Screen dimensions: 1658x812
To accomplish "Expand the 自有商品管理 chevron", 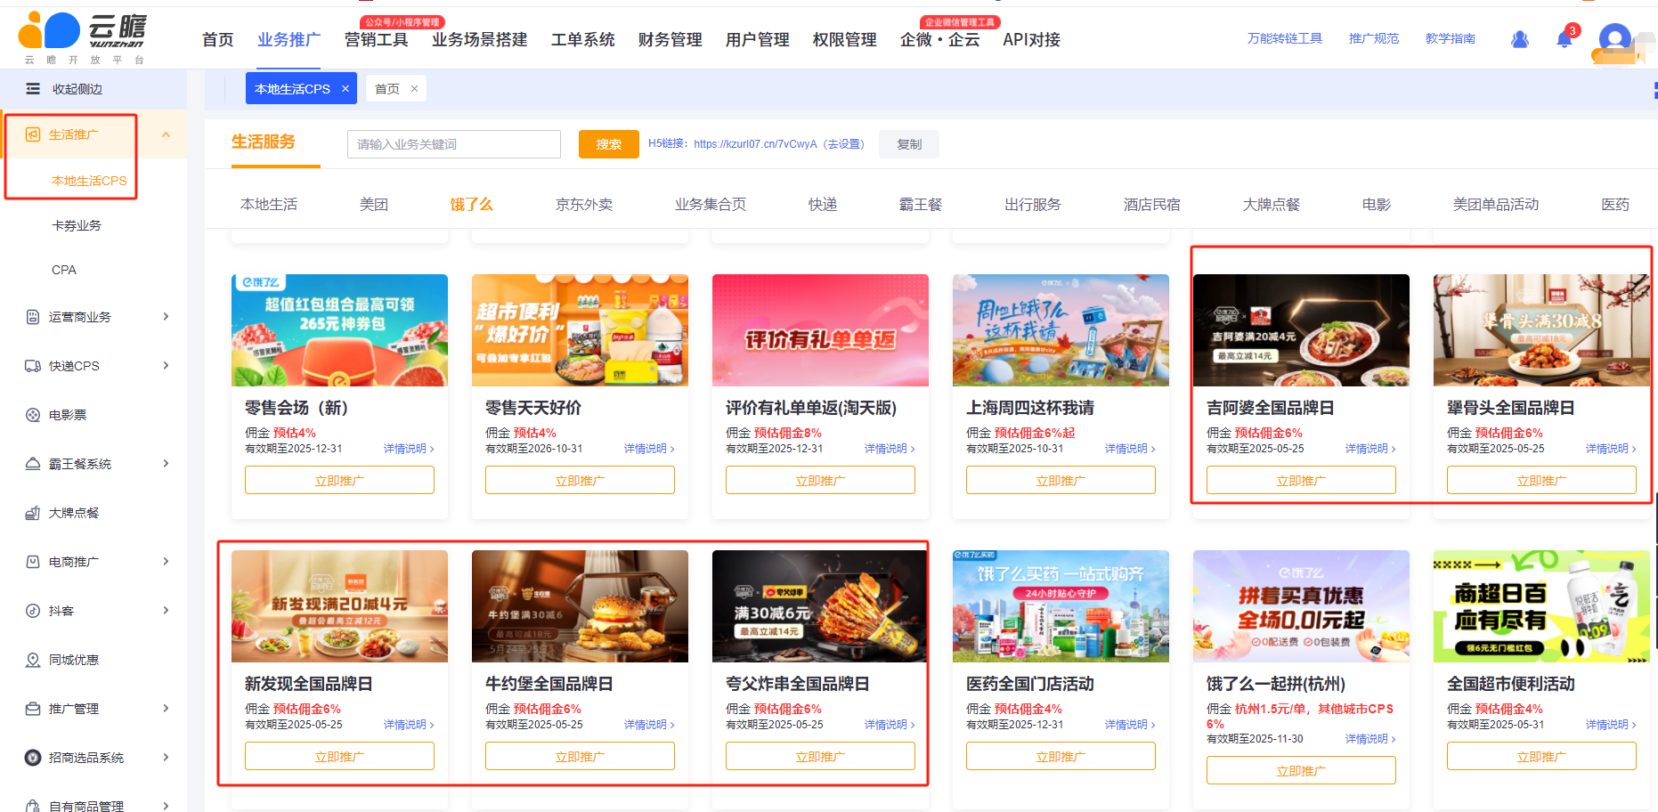I will point(166,806).
